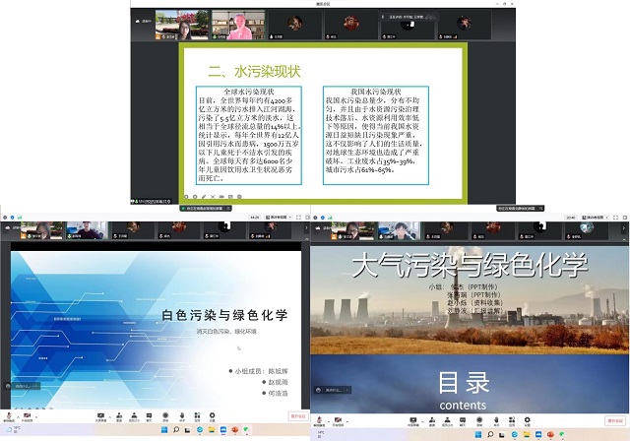Screen dimensions: 630x441
Task: Open video options arrow in Air Pollution window
Action: 347,420
